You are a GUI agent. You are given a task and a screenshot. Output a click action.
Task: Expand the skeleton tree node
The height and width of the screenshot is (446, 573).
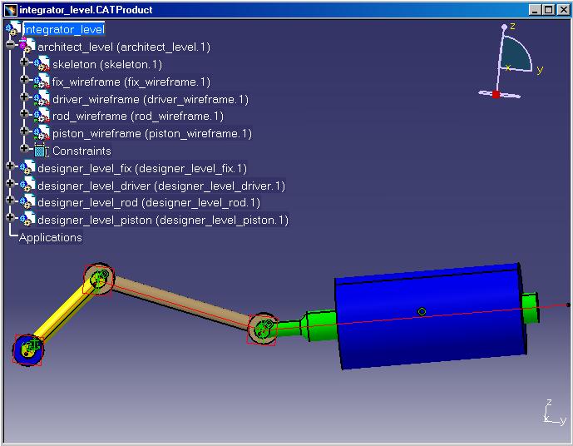[x=25, y=64]
